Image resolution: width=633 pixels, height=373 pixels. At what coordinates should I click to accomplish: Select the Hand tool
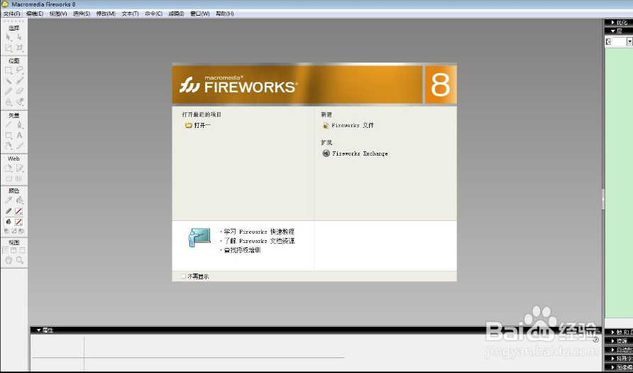click(9, 261)
